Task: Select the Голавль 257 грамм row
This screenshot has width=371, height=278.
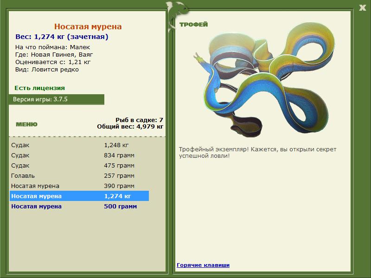Action: pyautogui.click(x=79, y=176)
